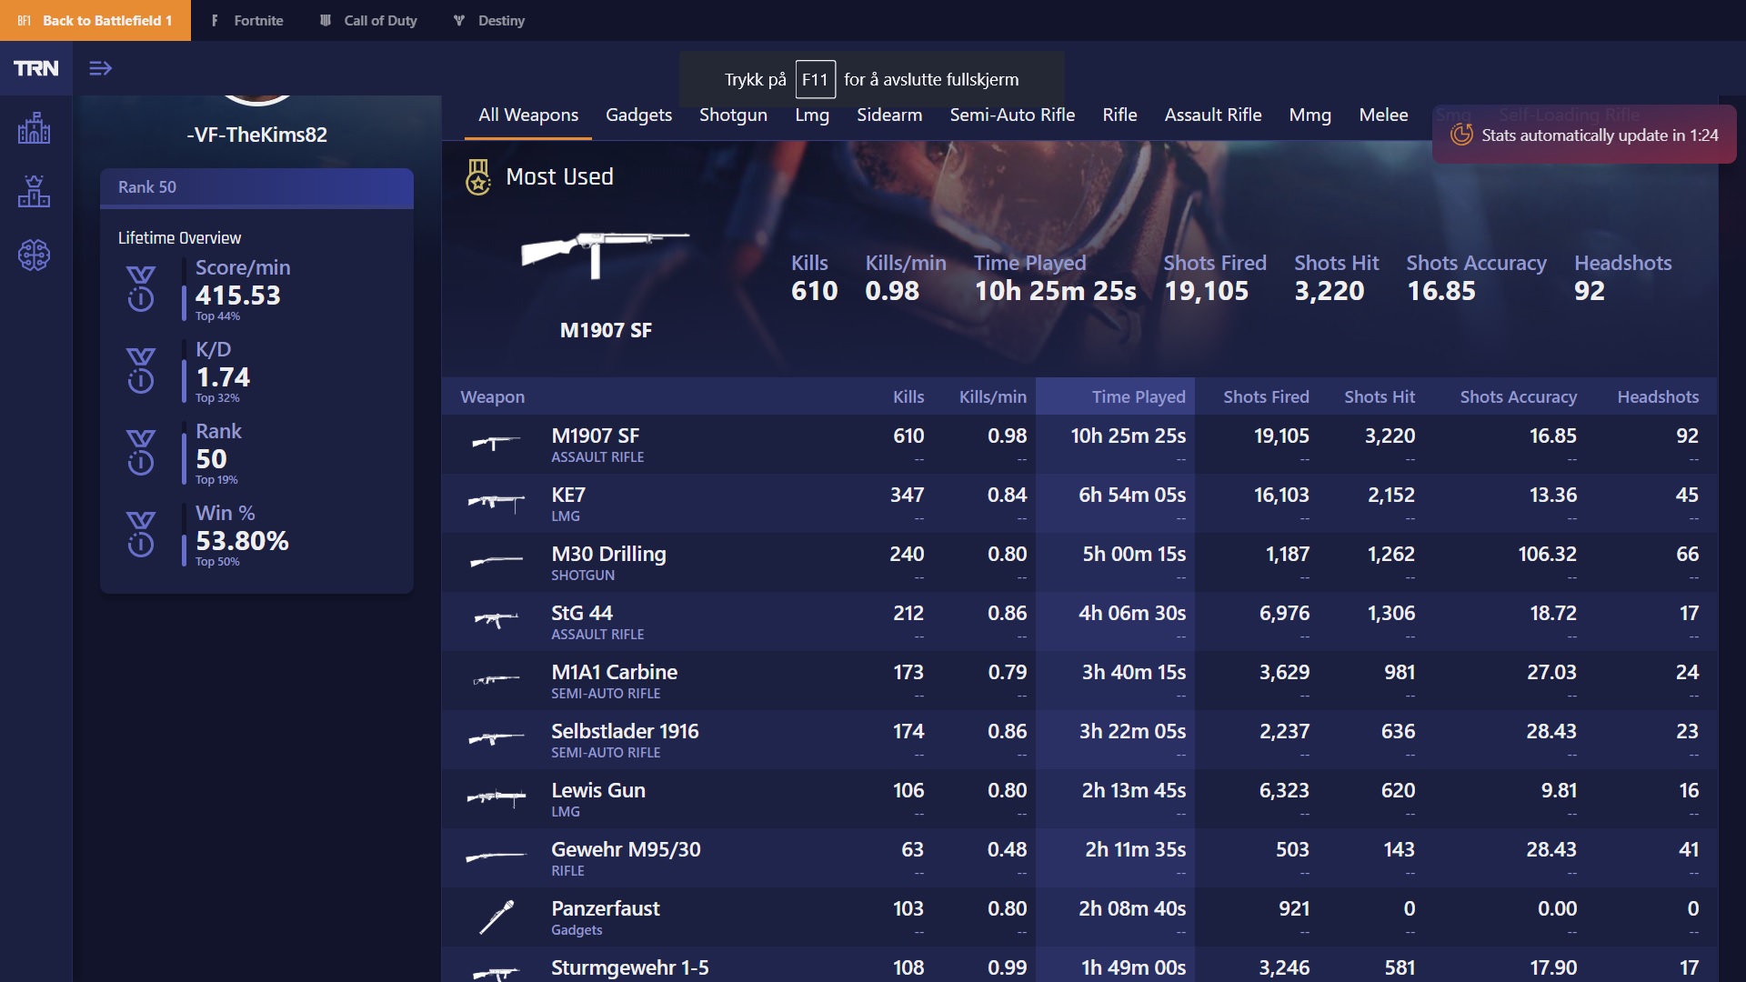Image resolution: width=1746 pixels, height=982 pixels.
Task: Click the Fortnite icon in top bar
Action: tap(215, 20)
